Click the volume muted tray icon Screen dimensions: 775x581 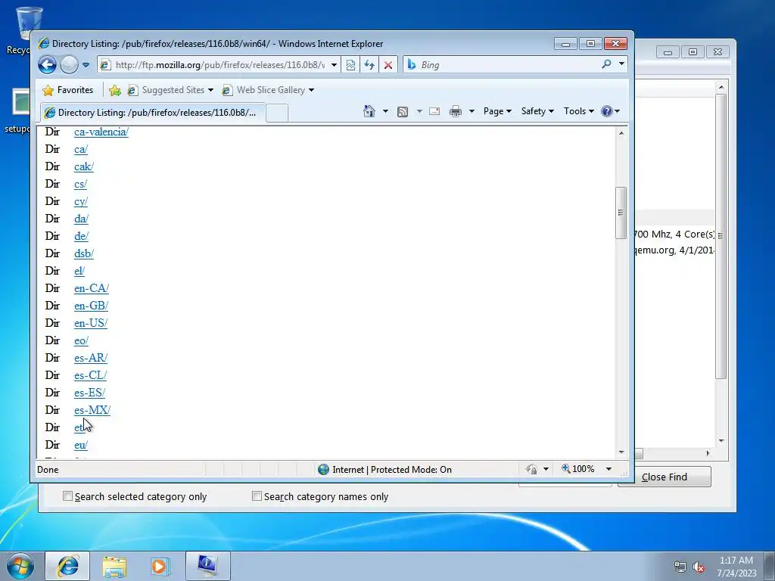[699, 567]
